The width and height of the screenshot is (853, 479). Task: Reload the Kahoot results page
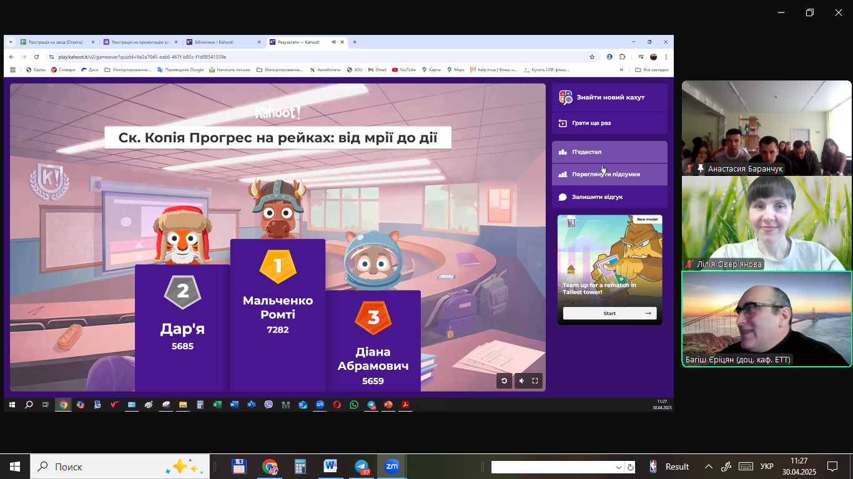click(37, 57)
